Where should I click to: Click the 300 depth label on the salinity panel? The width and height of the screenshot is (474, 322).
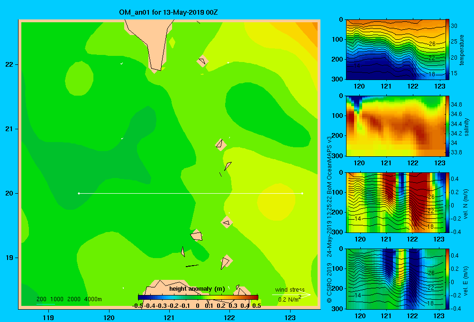(338, 156)
